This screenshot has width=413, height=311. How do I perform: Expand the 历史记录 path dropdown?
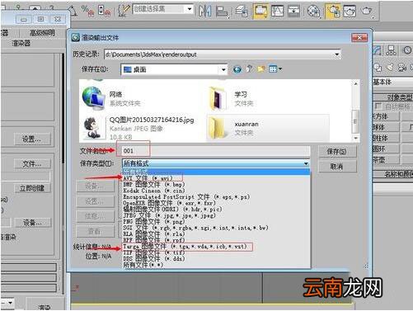pyautogui.click(x=337, y=54)
